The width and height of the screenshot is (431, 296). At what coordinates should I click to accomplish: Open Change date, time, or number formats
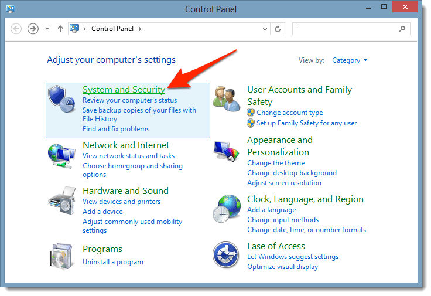(306, 229)
